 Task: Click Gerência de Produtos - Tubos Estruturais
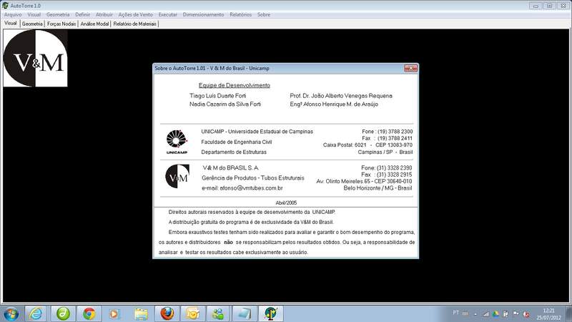point(253,177)
